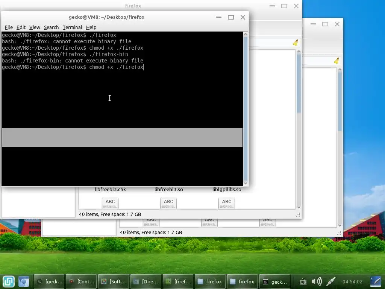Switch to the [Soft... taskbar window

[114, 281]
